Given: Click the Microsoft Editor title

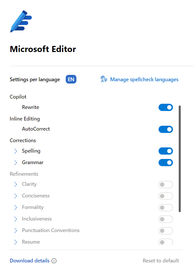Looking at the screenshot, I should coord(43,49).
